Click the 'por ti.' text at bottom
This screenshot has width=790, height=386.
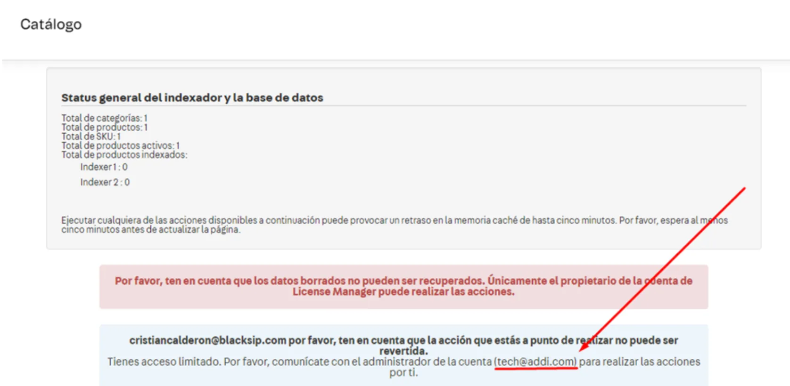(x=403, y=372)
